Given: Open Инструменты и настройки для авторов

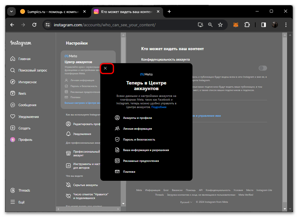Looking at the screenshot, I should tap(83, 166).
